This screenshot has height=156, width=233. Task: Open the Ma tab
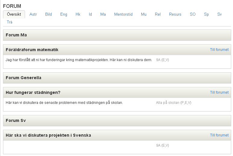(x=103, y=14)
